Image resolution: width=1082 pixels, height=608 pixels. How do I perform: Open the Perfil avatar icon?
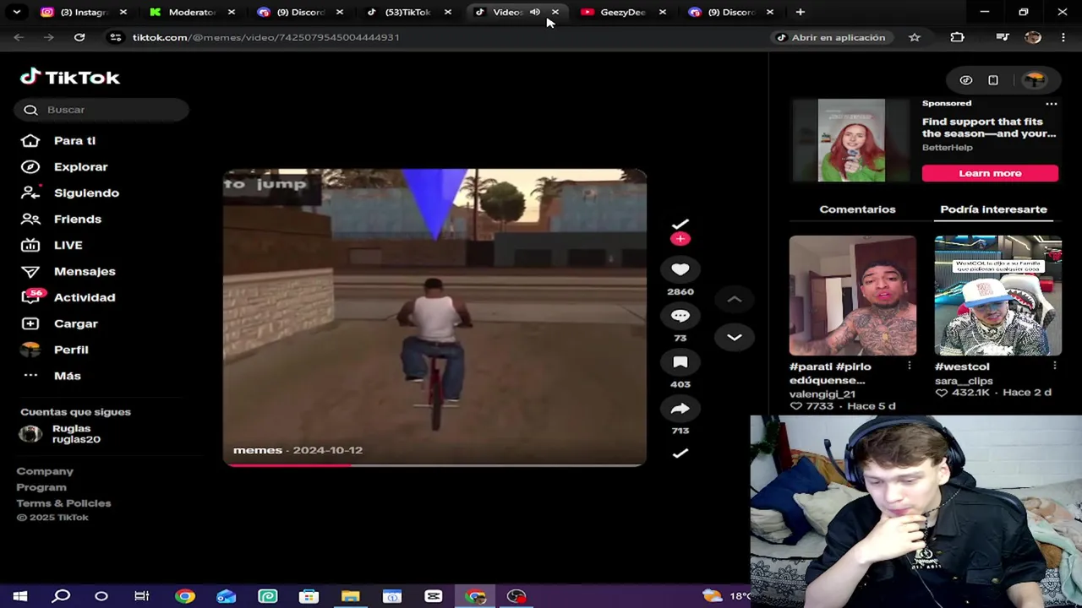tap(30, 350)
